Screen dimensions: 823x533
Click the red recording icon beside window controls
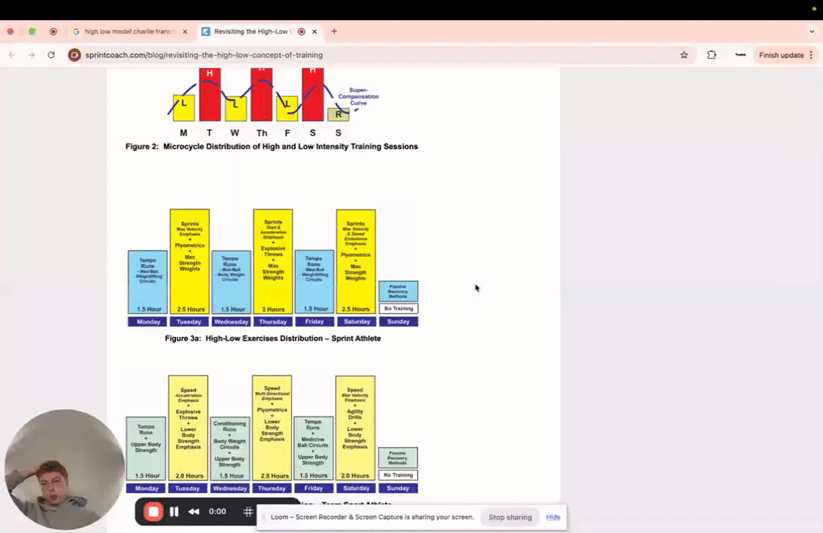(x=53, y=31)
